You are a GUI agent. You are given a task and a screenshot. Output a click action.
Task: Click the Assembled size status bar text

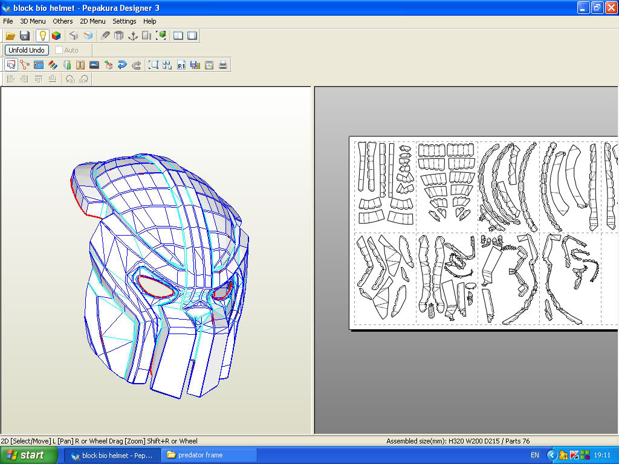pyautogui.click(x=458, y=441)
